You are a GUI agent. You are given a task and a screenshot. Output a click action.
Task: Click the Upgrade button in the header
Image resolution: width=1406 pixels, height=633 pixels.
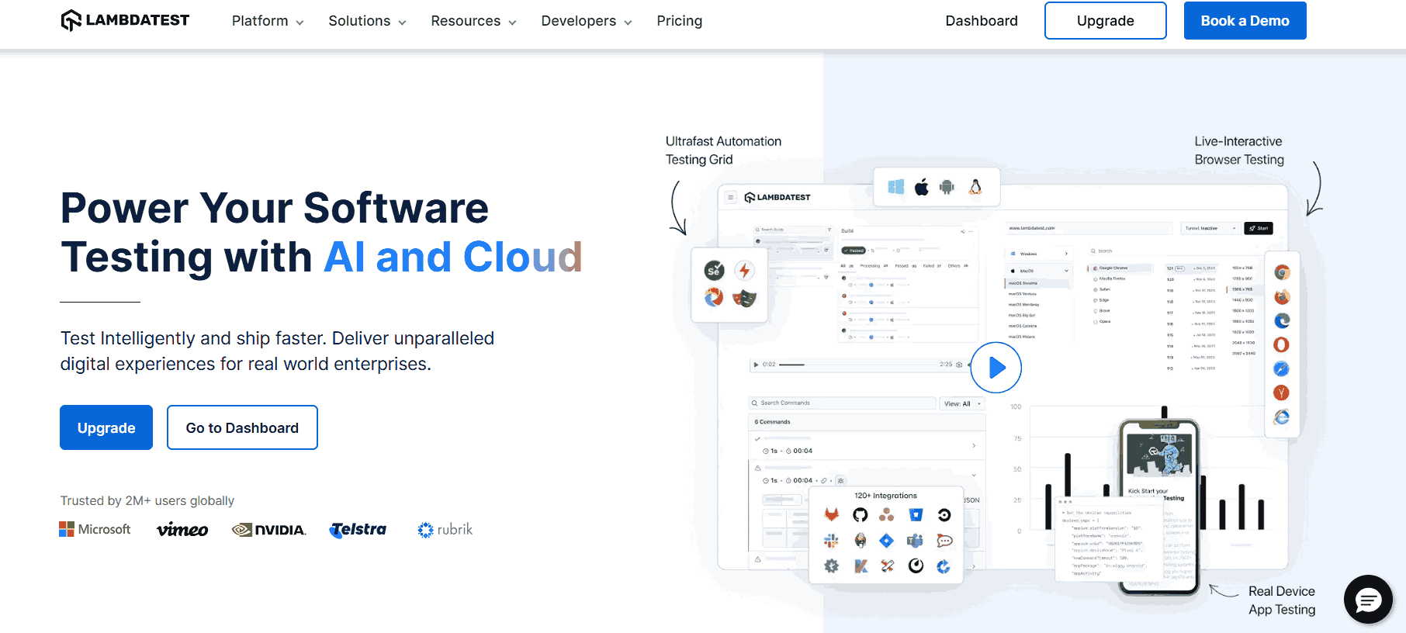pyautogui.click(x=1106, y=21)
